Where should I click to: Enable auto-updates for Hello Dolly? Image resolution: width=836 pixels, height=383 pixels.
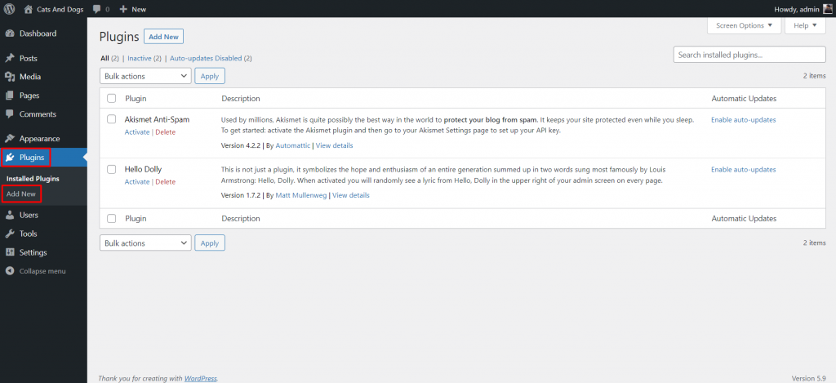(x=743, y=169)
